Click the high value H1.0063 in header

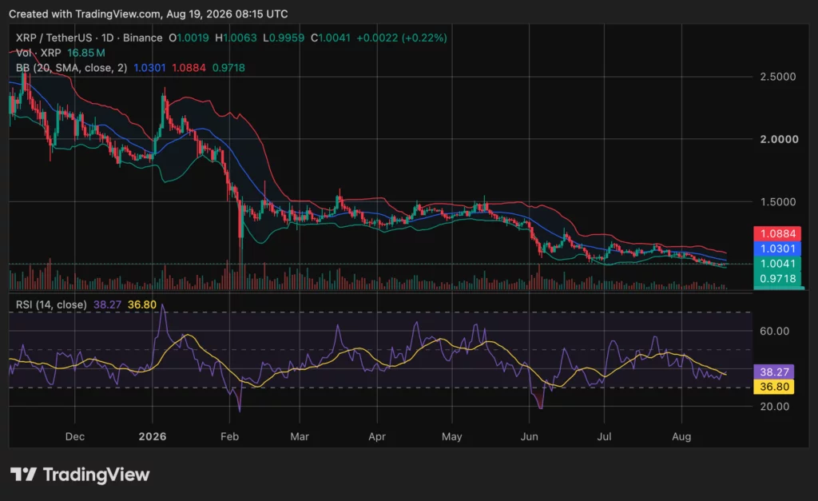(x=236, y=38)
